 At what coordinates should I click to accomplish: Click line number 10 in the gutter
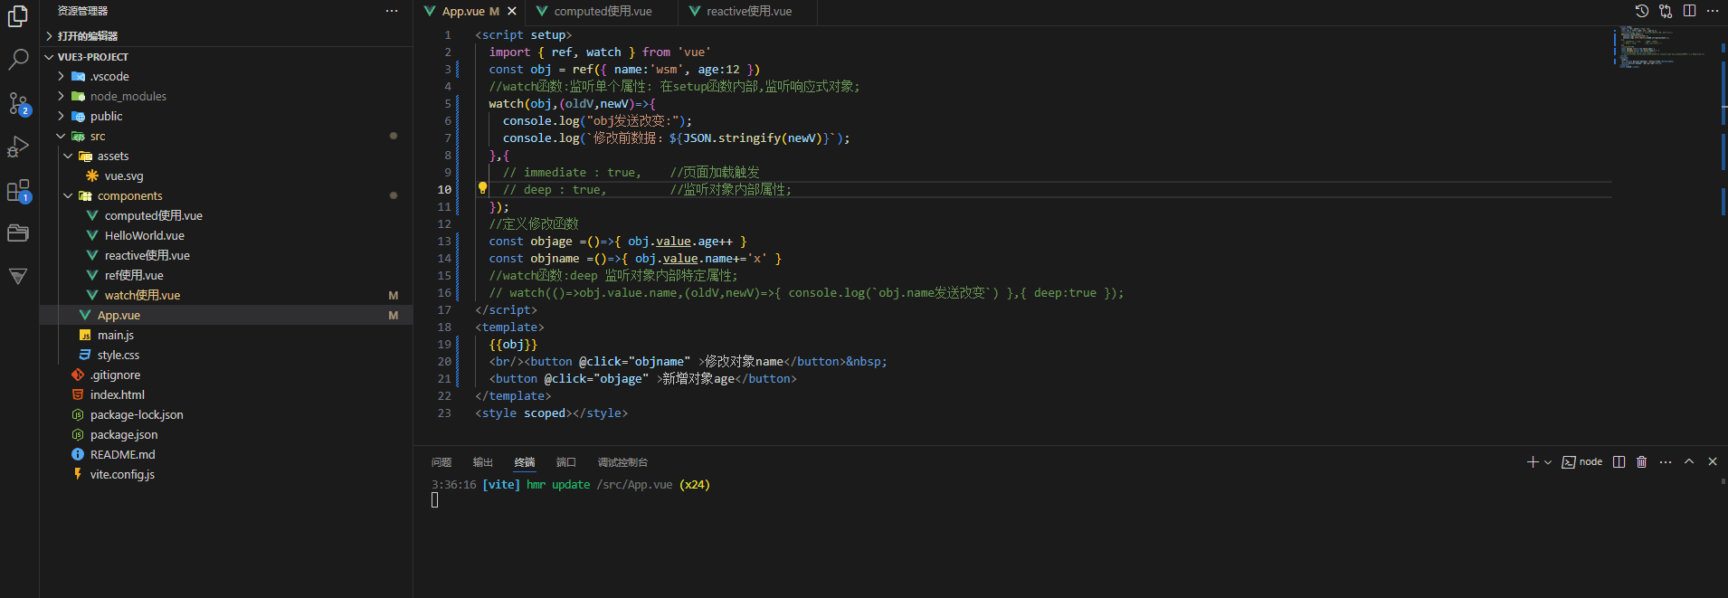point(444,189)
